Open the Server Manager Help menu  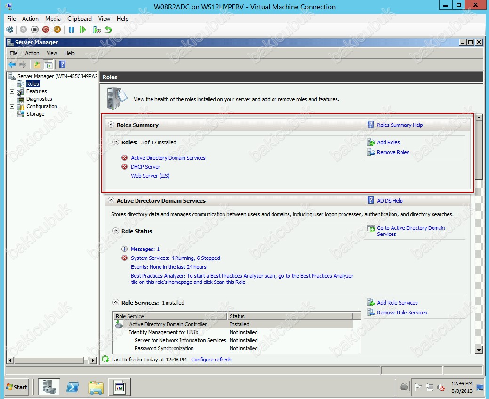pyautogui.click(x=70, y=53)
